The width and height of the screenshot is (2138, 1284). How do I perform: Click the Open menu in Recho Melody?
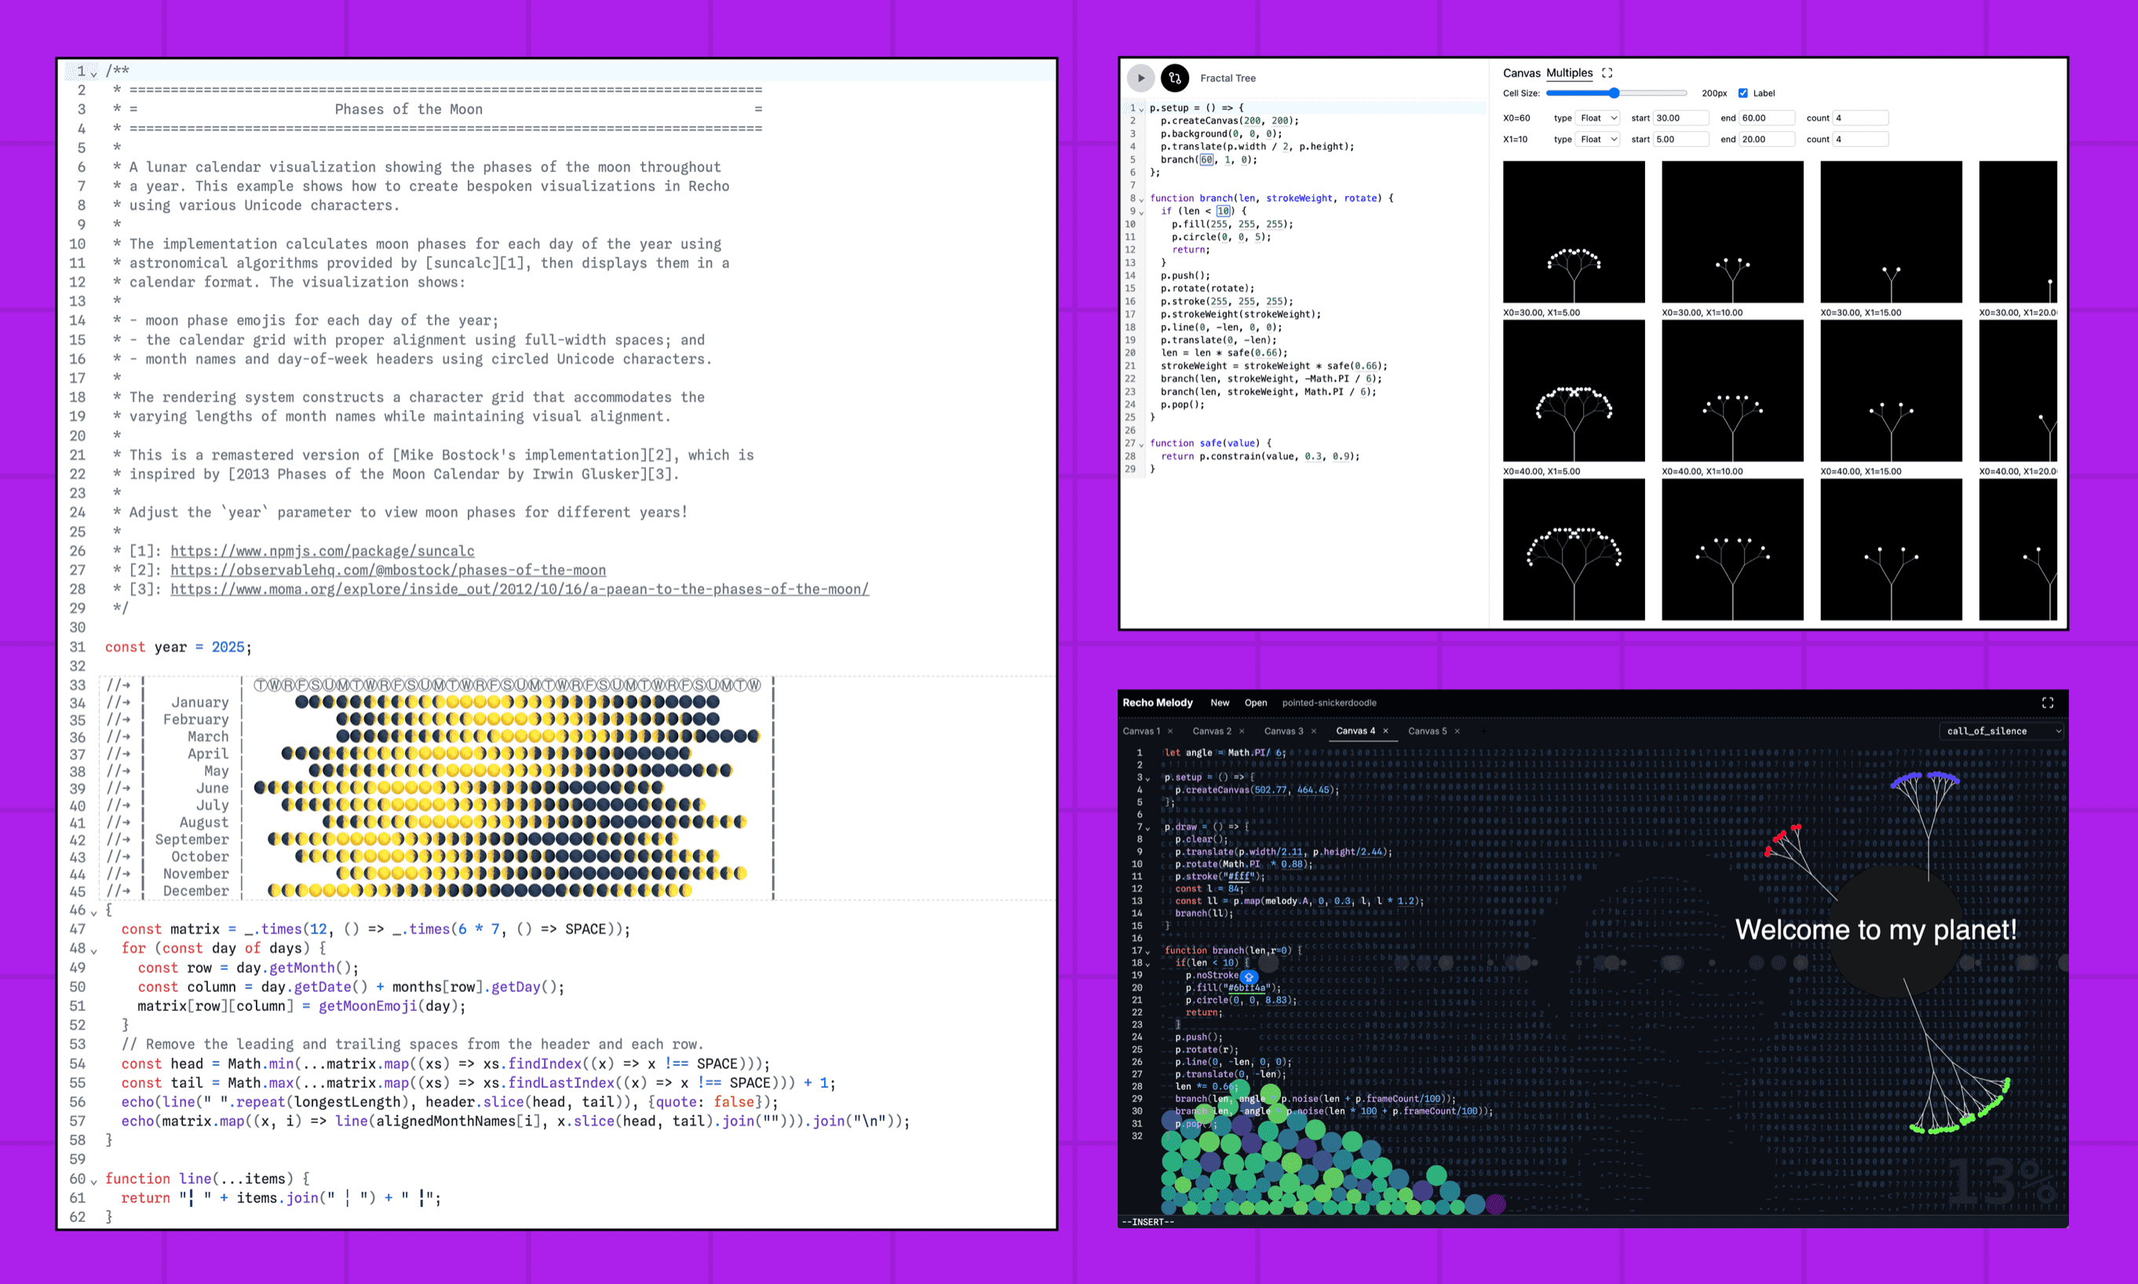pyautogui.click(x=1256, y=702)
